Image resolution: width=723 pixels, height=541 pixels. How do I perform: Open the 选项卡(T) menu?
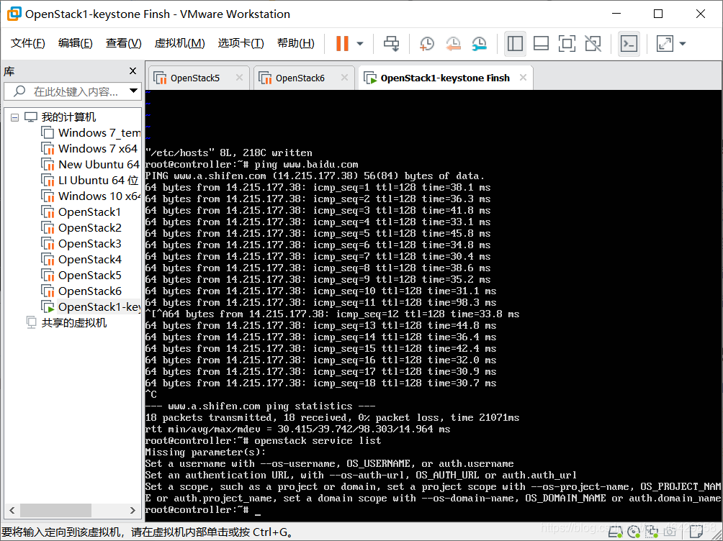[x=241, y=43]
